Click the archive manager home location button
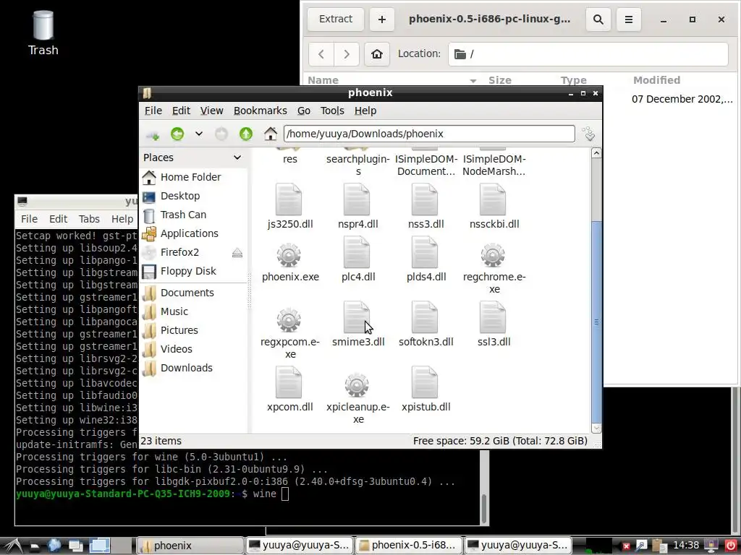 (376, 53)
